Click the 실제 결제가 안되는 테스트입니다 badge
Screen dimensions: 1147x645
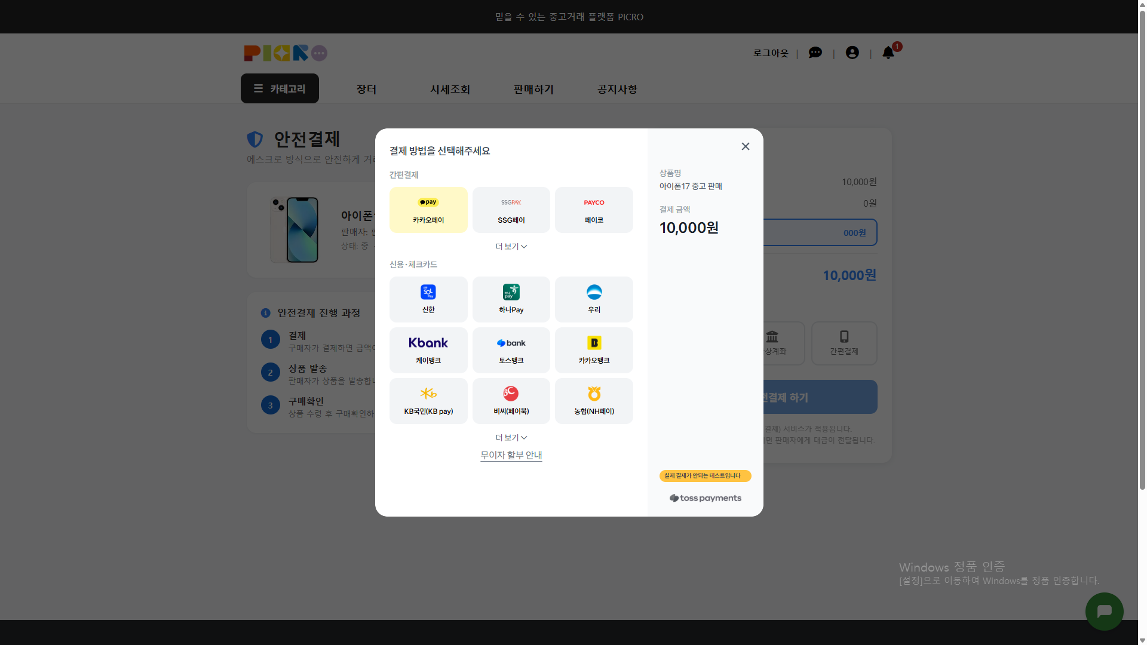(705, 476)
